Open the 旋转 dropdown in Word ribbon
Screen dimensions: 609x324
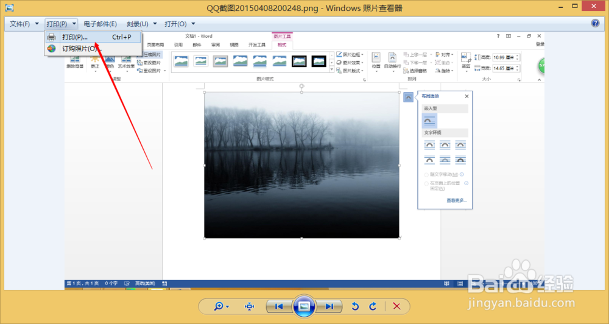pos(445,71)
